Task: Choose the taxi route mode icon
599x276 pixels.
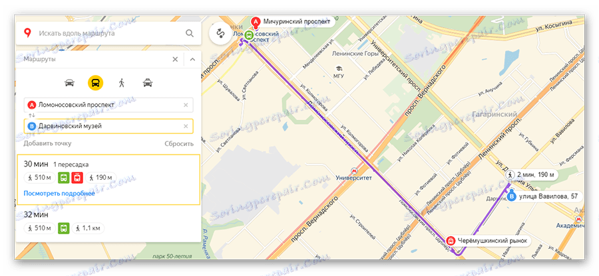Action: point(148,83)
